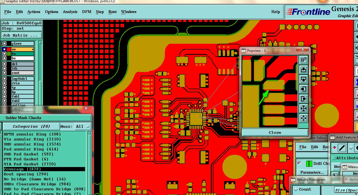Toggle visibility checkbox for bo layer
This screenshot has height=195, width=358.
click(x=4, y=58)
